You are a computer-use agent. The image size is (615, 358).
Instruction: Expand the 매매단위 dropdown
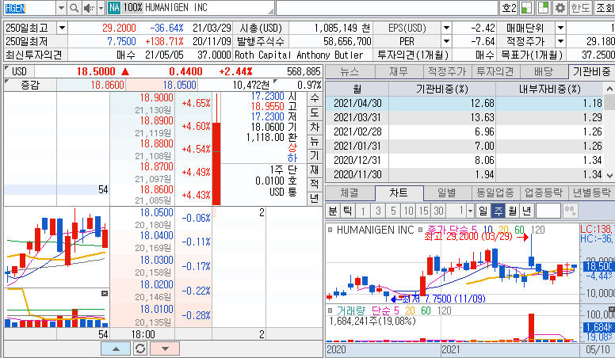click(560, 28)
